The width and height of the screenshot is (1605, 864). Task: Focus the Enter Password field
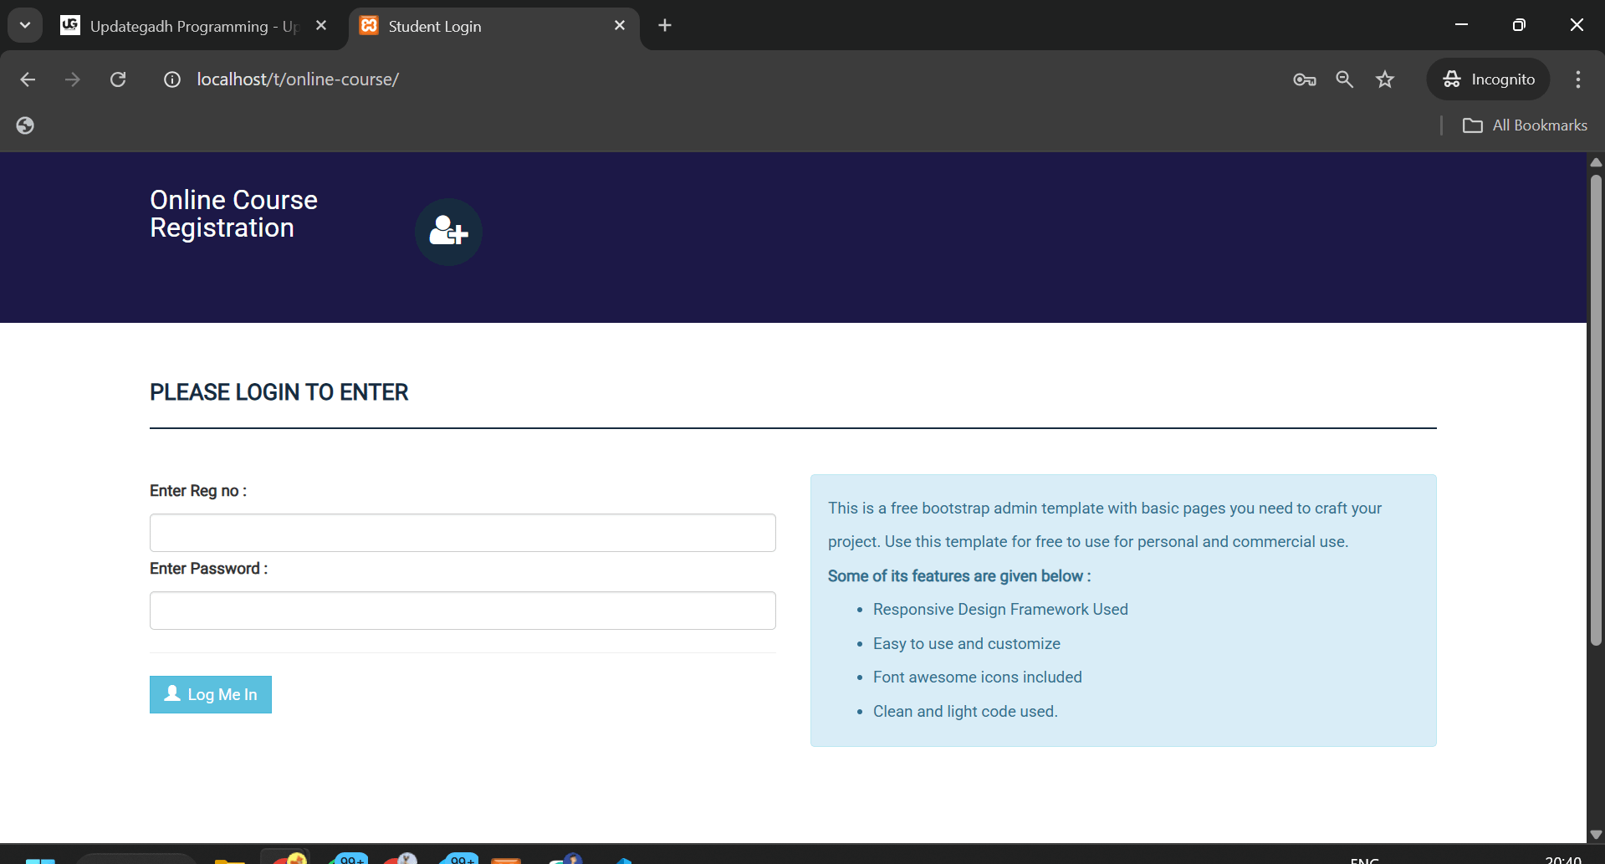click(x=463, y=611)
